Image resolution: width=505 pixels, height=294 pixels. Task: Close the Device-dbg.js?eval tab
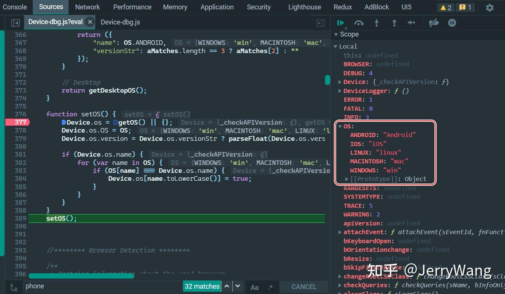[90, 22]
